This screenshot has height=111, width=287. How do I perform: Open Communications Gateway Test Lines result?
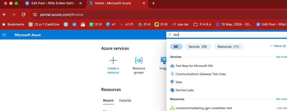point(198,74)
